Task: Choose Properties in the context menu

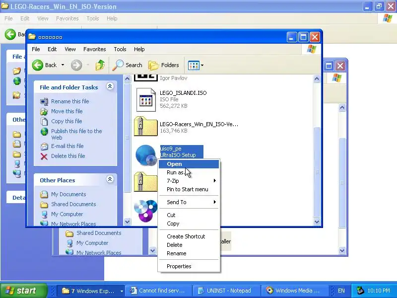Action: [x=189, y=266]
